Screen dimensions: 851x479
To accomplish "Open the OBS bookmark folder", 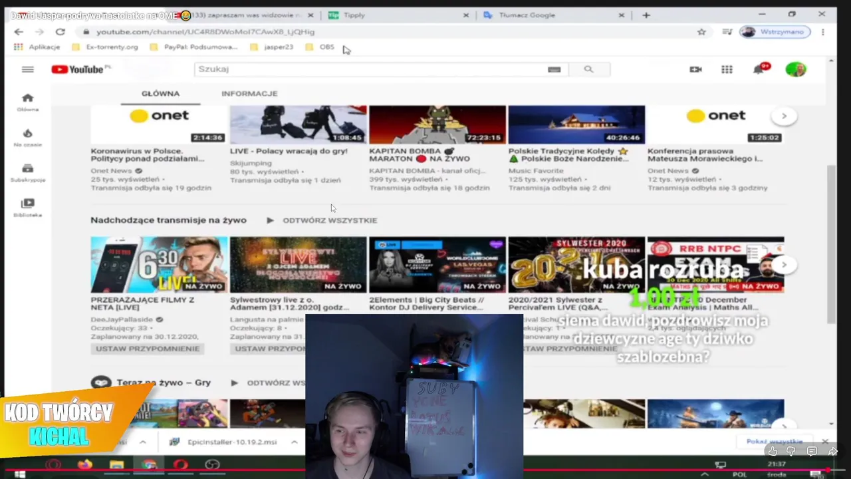I will [x=320, y=47].
